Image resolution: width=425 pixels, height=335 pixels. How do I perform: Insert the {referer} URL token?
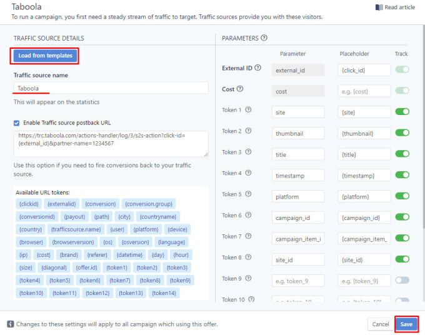coord(97,255)
